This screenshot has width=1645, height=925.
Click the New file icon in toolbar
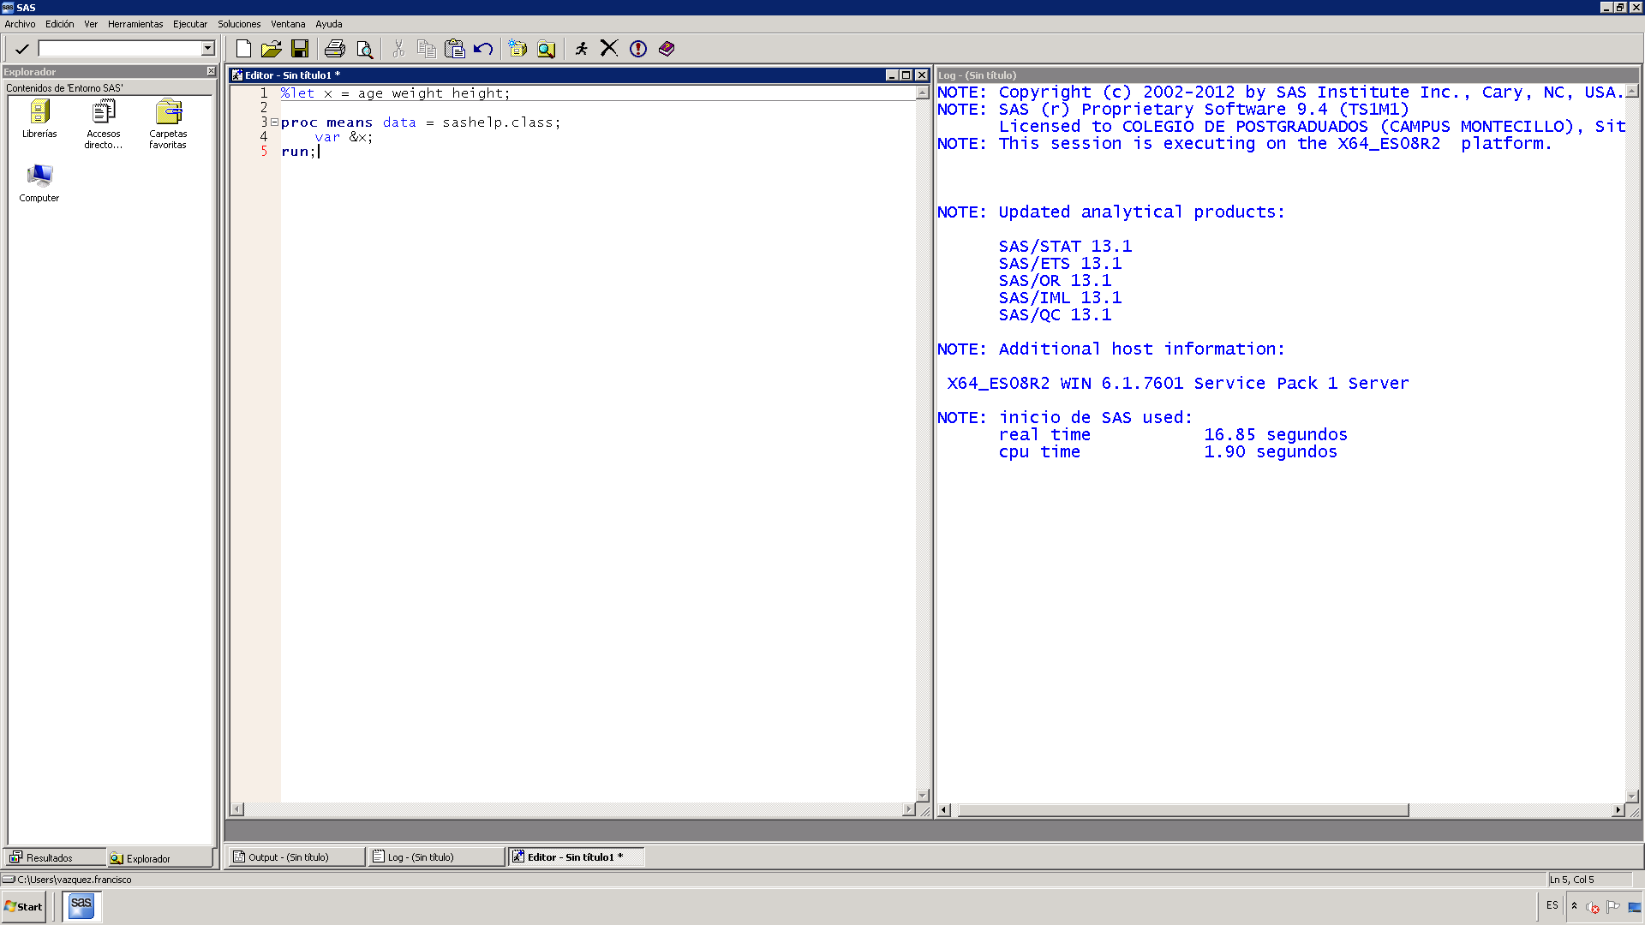(243, 47)
